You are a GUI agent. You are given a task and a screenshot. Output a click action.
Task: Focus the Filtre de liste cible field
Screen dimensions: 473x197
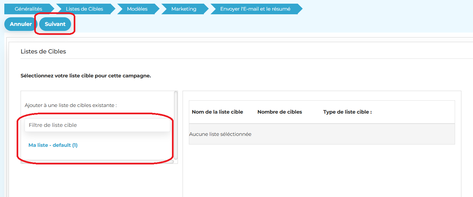point(97,125)
